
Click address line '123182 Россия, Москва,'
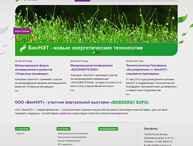(x=156, y=134)
